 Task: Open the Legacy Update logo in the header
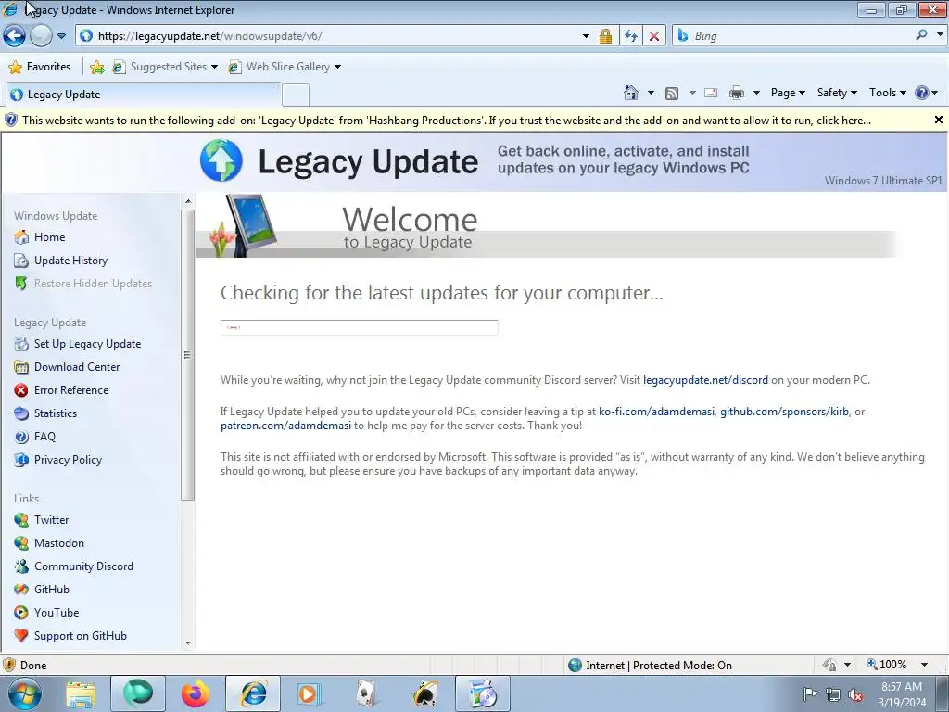[x=339, y=161]
